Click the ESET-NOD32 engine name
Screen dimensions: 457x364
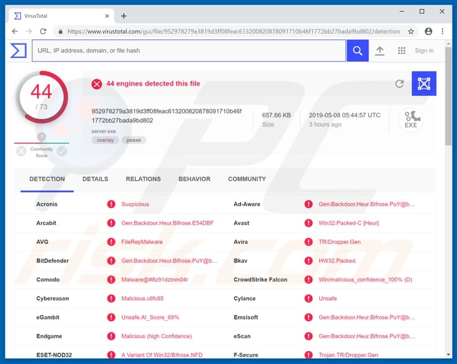click(x=54, y=355)
